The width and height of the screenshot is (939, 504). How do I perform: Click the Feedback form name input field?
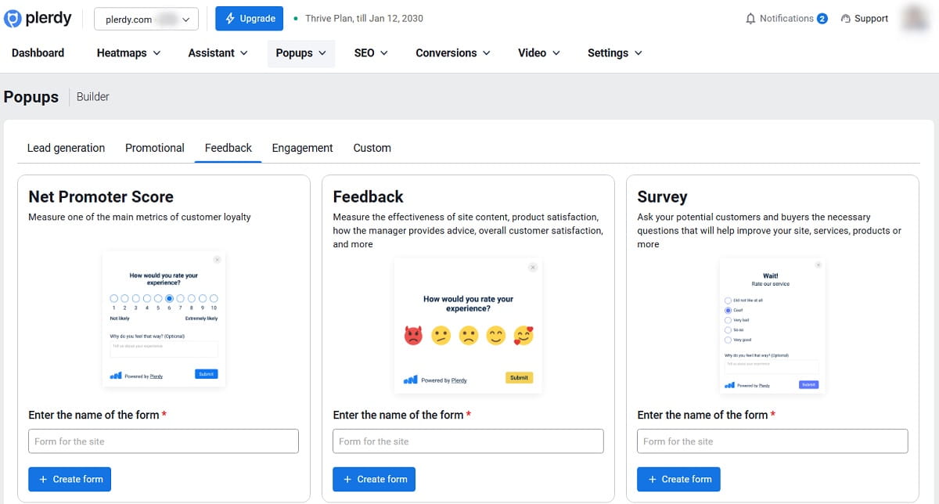coord(468,441)
